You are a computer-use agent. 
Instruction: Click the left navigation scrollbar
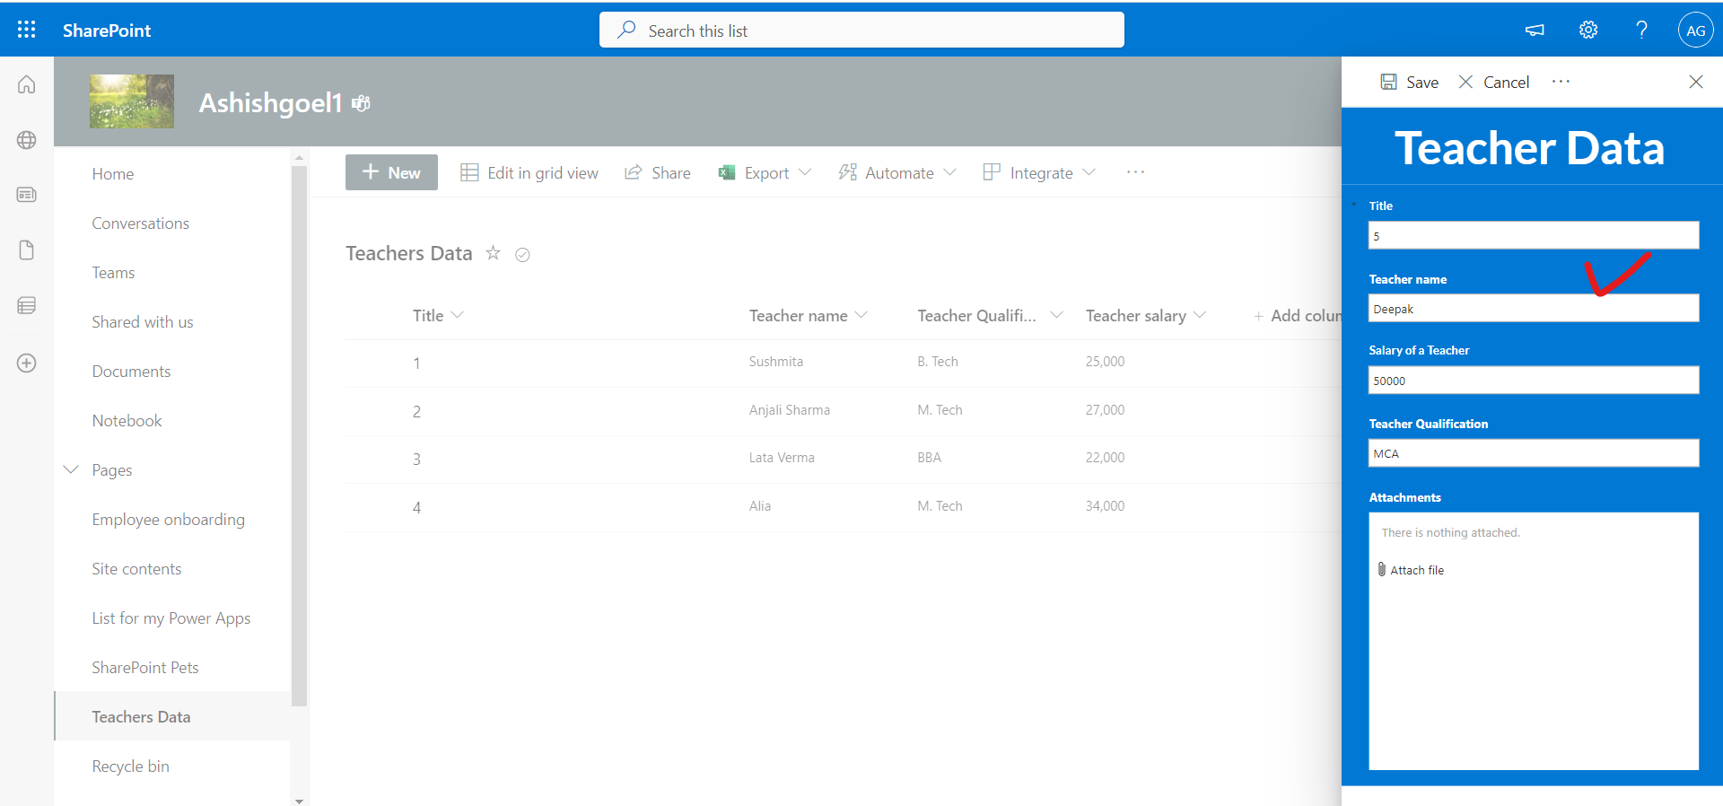pyautogui.click(x=299, y=431)
